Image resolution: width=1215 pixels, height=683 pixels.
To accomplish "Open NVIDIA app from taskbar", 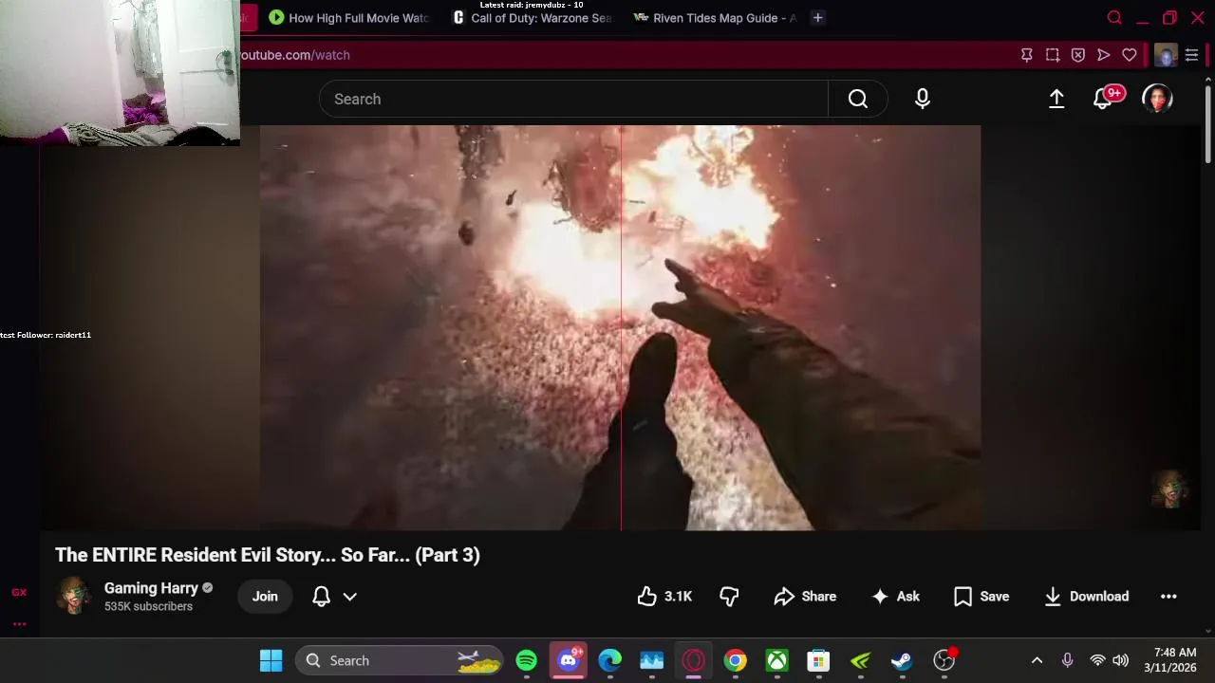I will tap(861, 660).
